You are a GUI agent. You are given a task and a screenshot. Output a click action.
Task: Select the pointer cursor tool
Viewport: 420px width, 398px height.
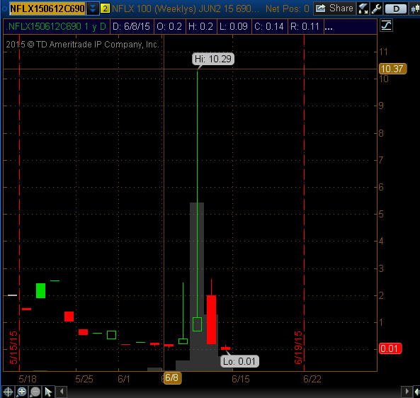[48, 392]
